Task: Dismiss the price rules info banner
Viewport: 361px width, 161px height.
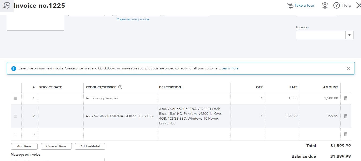Action: 348,68
